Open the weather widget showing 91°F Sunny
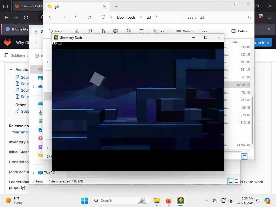276x207 pixels. (14, 201)
